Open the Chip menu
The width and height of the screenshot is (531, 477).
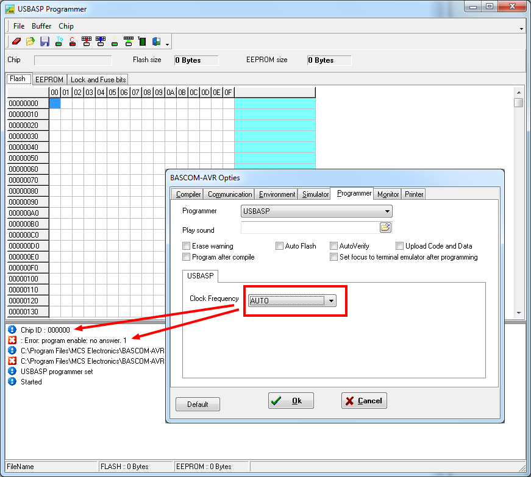click(66, 26)
